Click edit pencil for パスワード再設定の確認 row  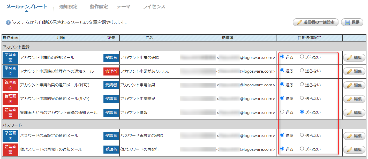pyautogui.click(x=350, y=136)
